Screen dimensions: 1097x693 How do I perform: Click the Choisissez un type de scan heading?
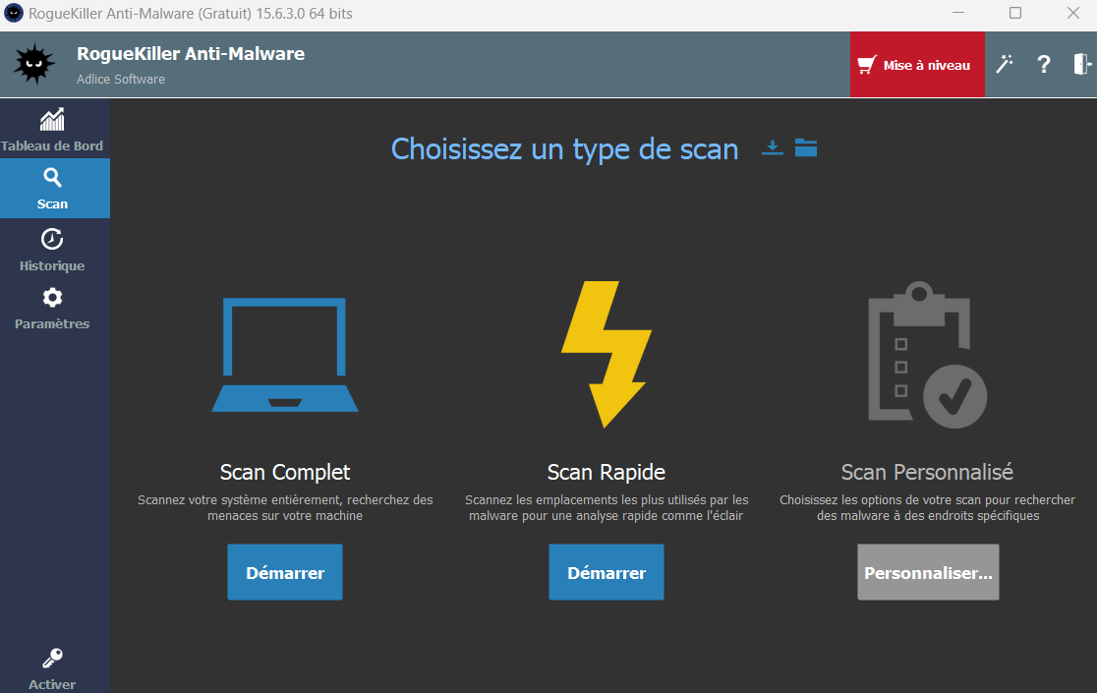click(564, 149)
